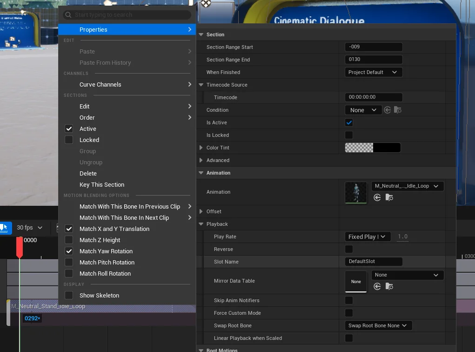The height and width of the screenshot is (352, 475).
Task: Open the Order submenu
Action: (x=127, y=118)
